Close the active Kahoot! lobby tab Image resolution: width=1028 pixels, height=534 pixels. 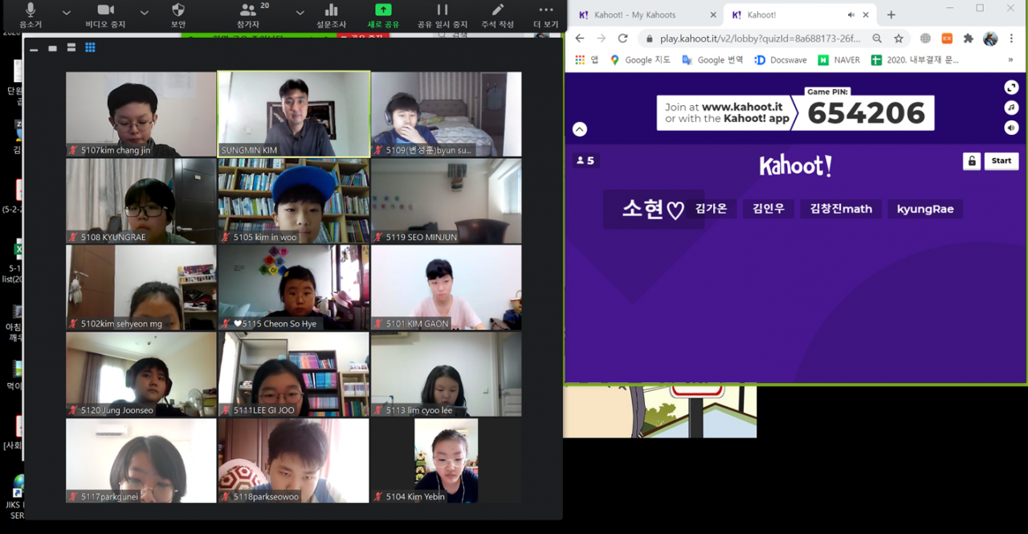[x=866, y=14]
